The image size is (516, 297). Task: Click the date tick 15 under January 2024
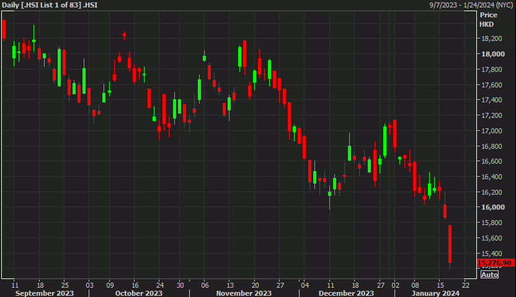pos(440,285)
